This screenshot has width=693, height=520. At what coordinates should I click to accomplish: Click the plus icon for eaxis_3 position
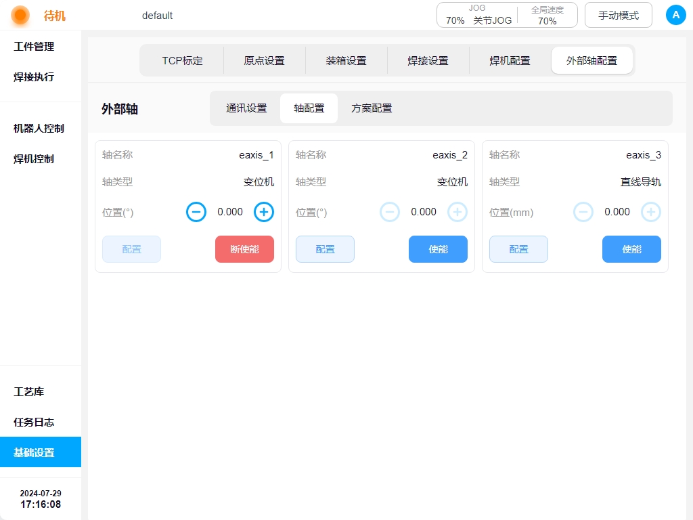(x=651, y=212)
